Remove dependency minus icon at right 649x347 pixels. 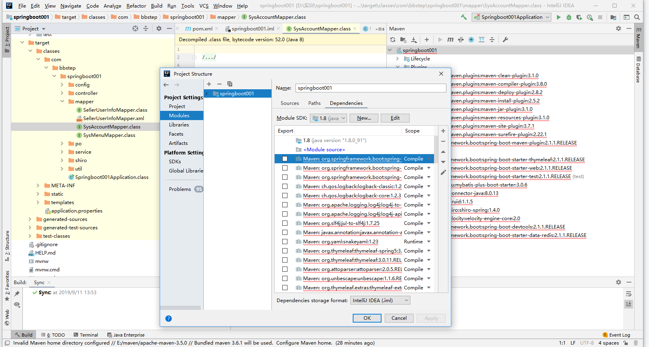pyautogui.click(x=443, y=141)
